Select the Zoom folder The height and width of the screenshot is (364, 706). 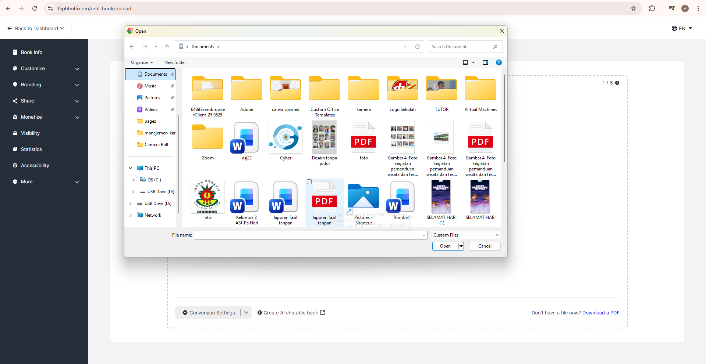point(207,142)
